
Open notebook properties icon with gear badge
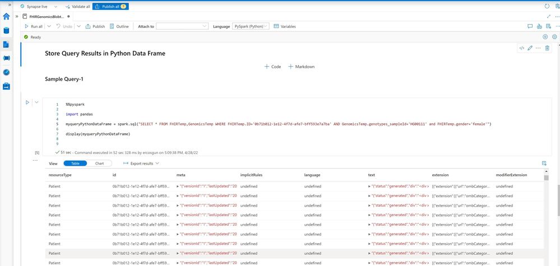(549, 26)
